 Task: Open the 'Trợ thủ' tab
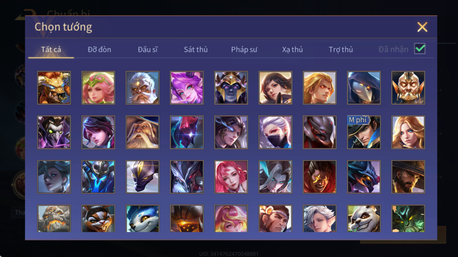click(x=341, y=49)
